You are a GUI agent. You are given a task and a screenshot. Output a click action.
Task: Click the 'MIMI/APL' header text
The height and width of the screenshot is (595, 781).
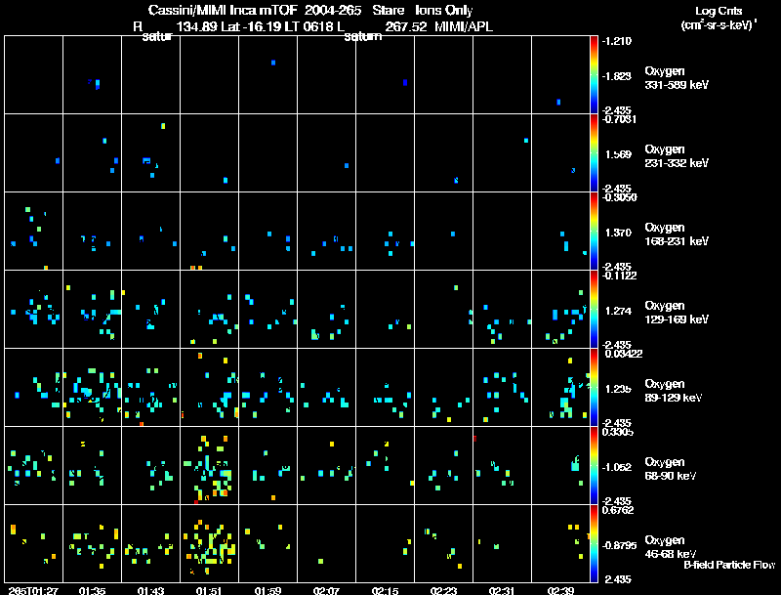(464, 26)
